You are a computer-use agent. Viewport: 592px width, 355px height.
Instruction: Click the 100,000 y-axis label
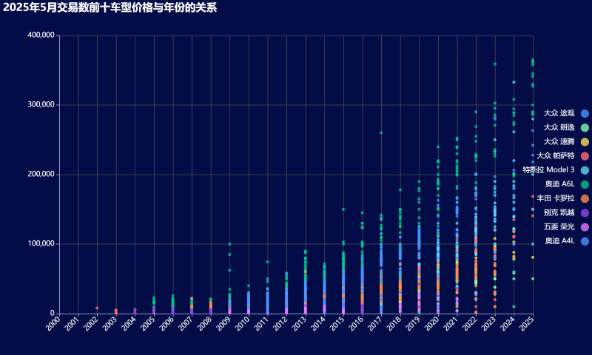coord(41,244)
